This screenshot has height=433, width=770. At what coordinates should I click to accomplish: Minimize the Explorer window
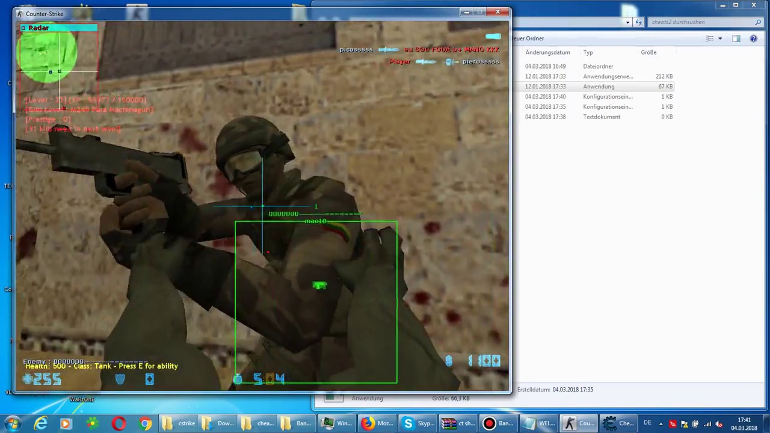click(724, 5)
